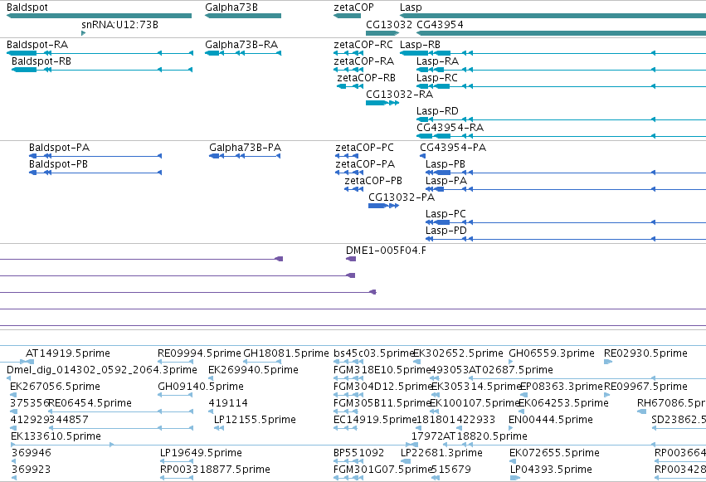Select the GH06559.3prime EST label
This screenshot has height=482, width=706.
tap(552, 353)
